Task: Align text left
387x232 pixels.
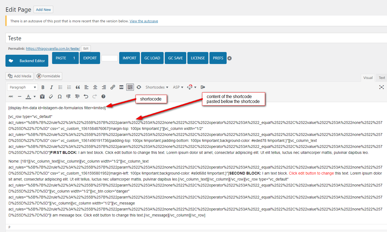Action: pyautogui.click(x=86, y=87)
